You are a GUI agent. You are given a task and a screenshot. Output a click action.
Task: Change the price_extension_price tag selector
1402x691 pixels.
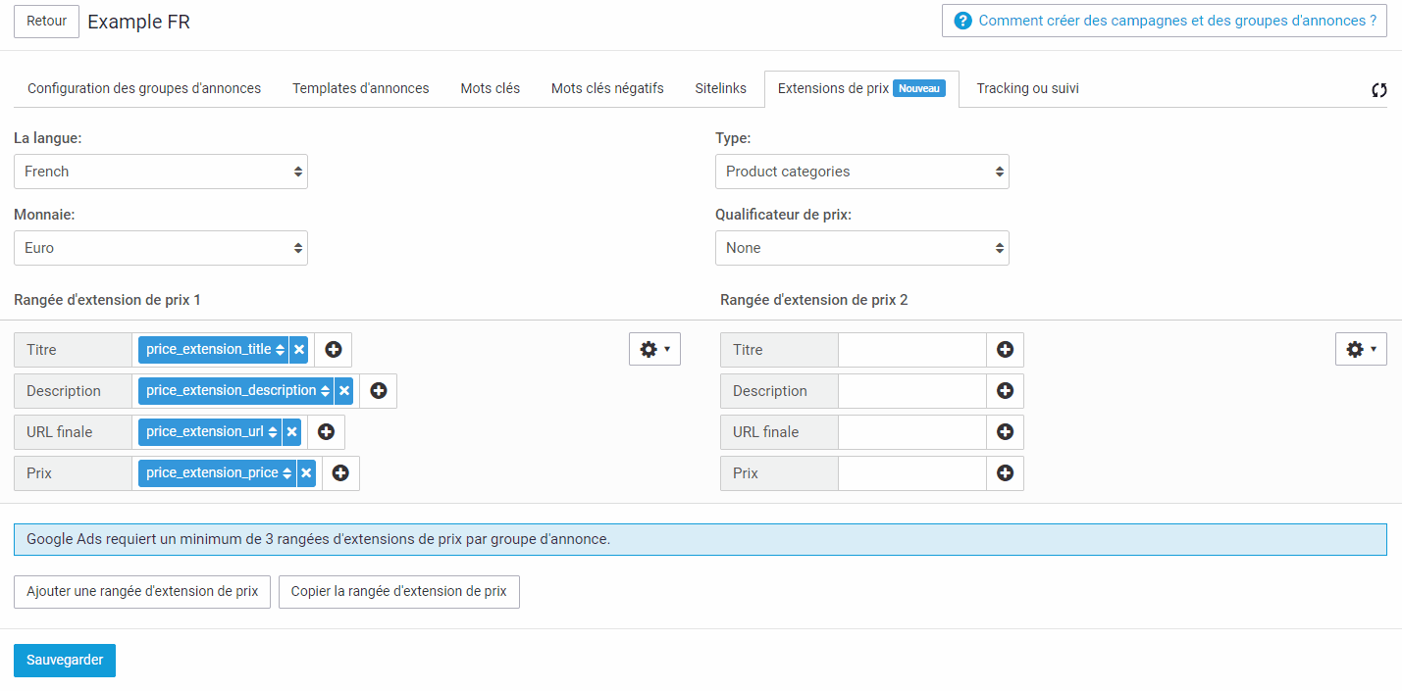pos(217,473)
